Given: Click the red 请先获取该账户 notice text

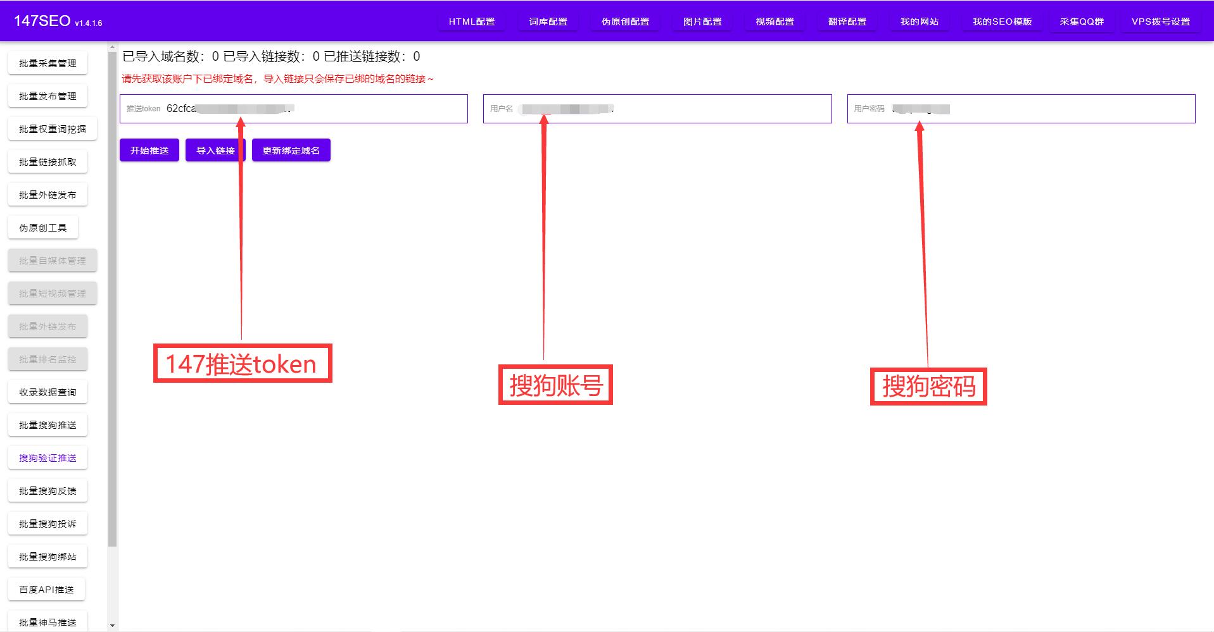Looking at the screenshot, I should coord(277,79).
